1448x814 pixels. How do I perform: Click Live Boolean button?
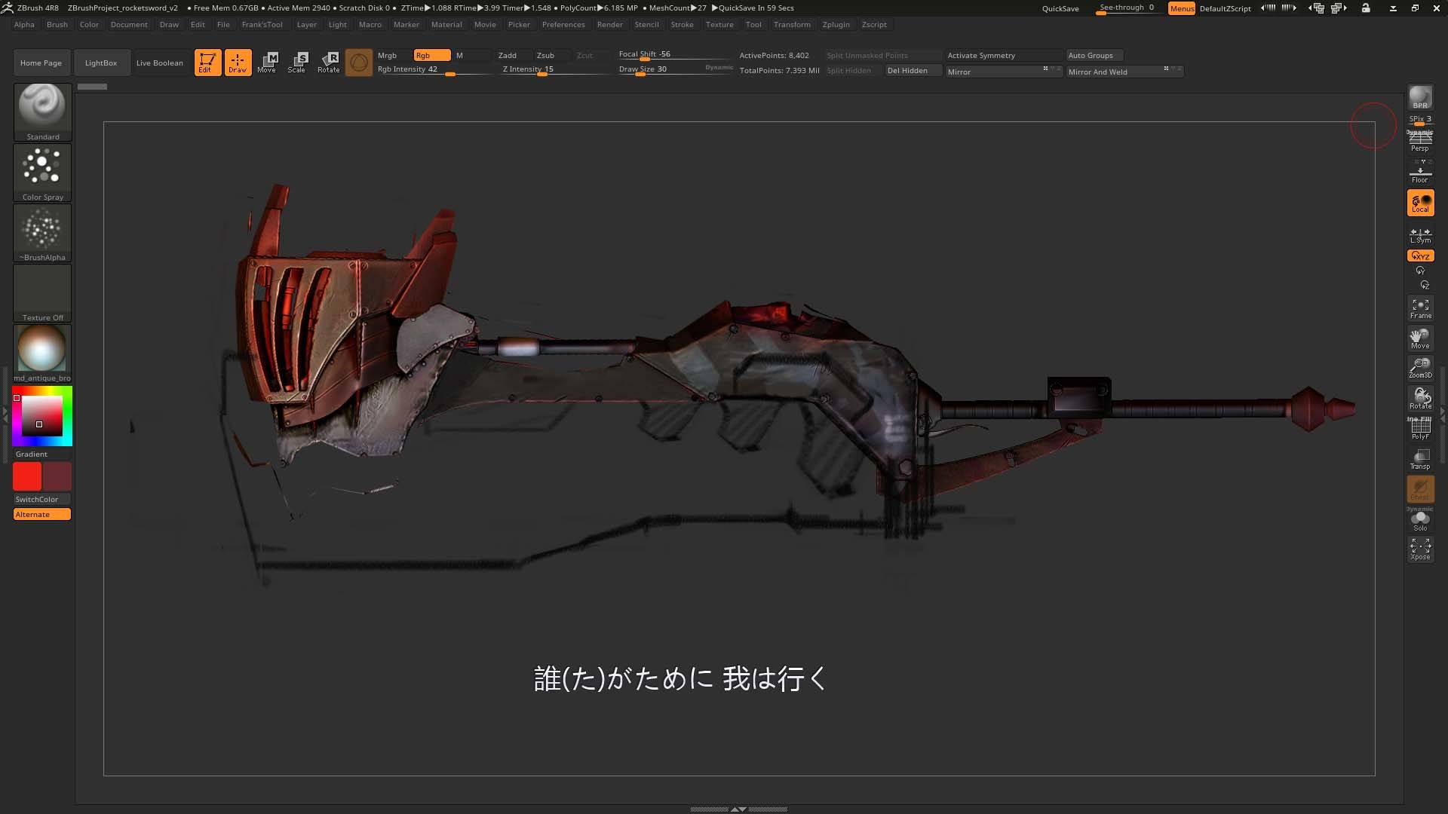[160, 63]
